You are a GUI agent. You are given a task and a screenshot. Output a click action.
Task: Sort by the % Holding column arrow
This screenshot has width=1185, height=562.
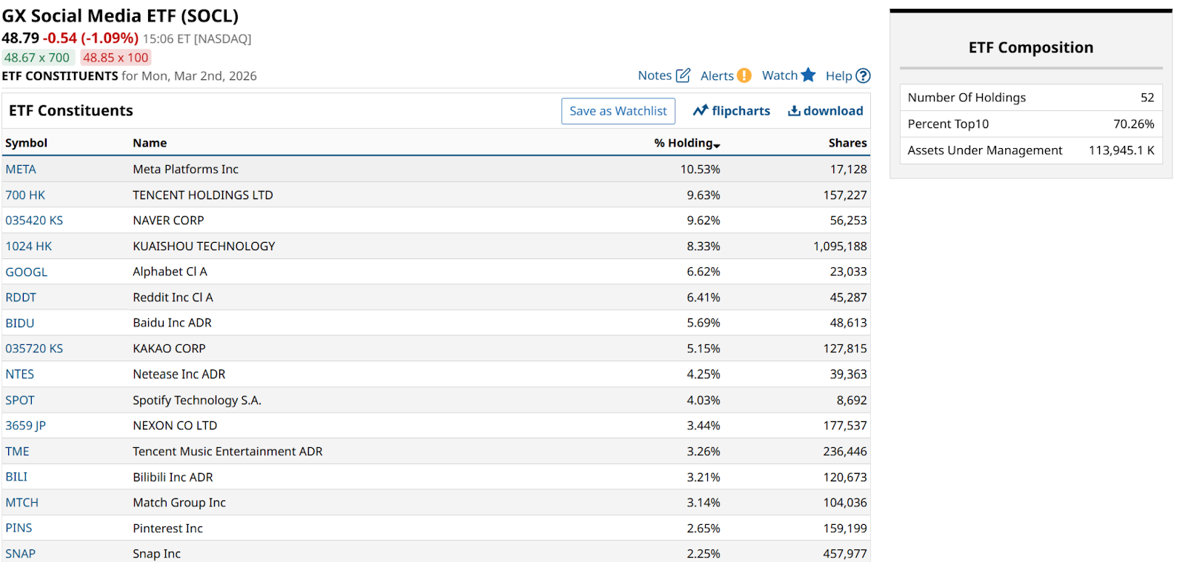pos(717,144)
